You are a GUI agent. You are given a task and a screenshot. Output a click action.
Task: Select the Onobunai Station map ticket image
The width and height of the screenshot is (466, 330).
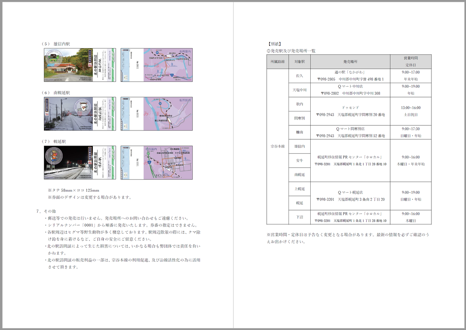tap(157, 65)
